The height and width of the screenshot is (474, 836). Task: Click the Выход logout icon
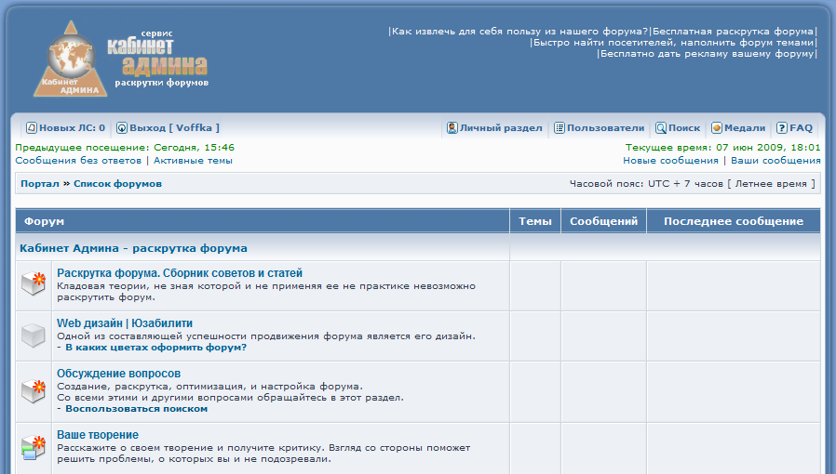[122, 128]
